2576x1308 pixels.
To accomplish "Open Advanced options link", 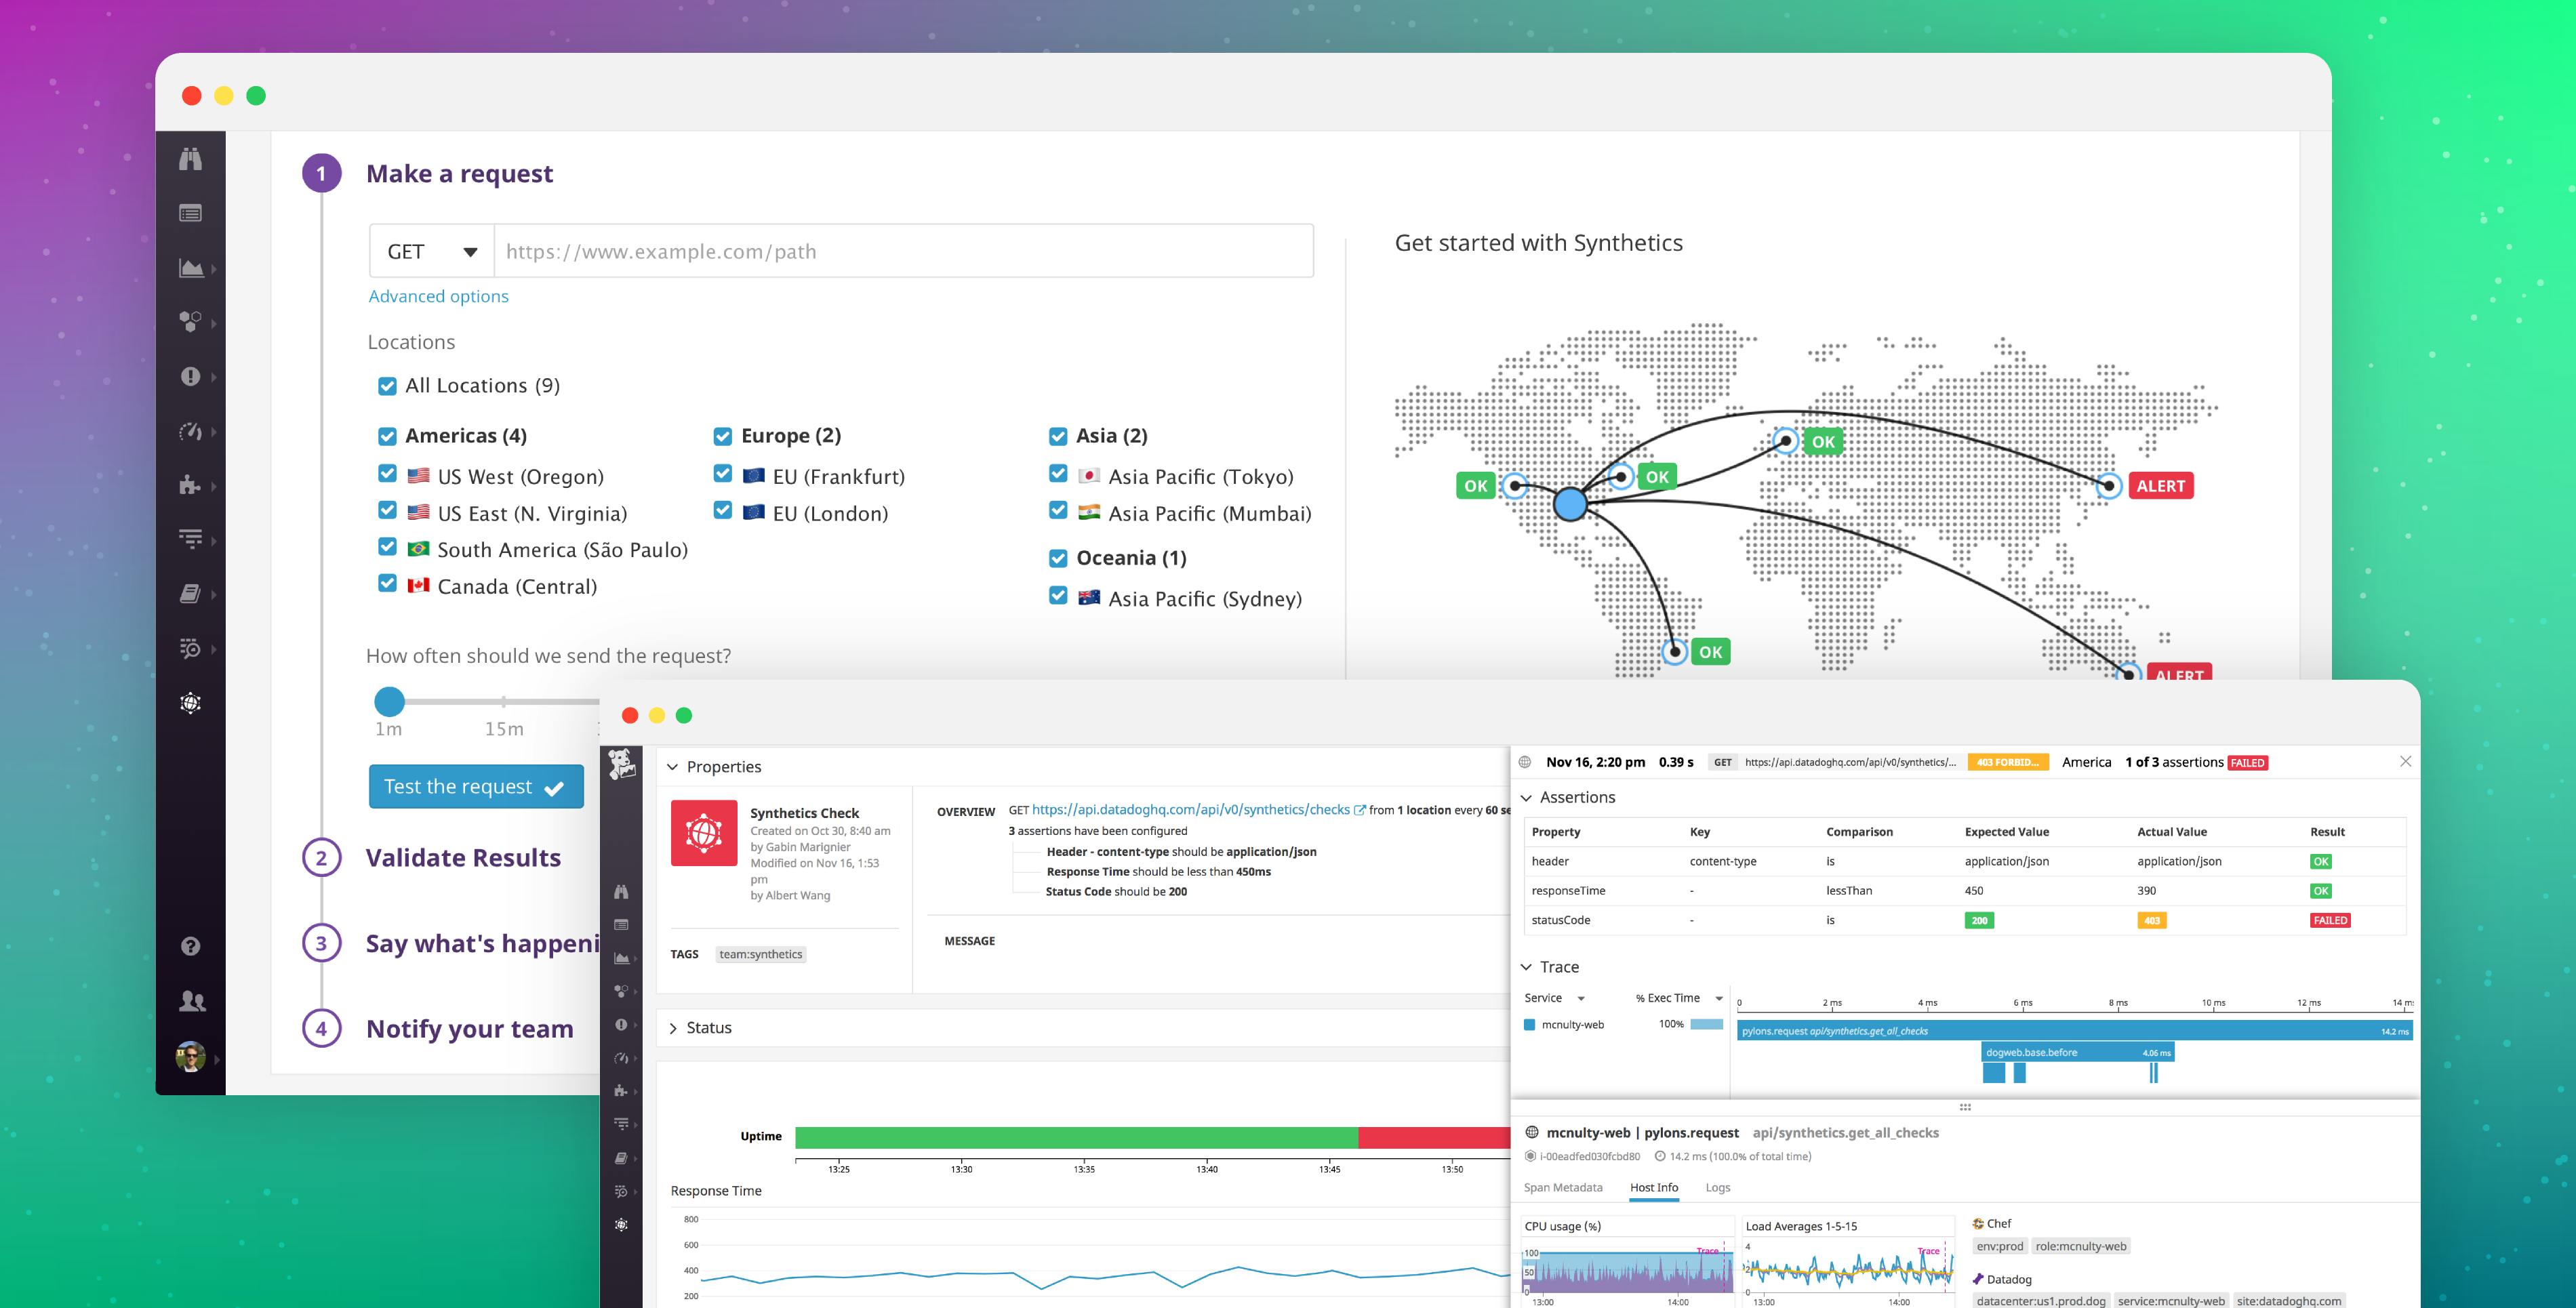I will click(438, 296).
